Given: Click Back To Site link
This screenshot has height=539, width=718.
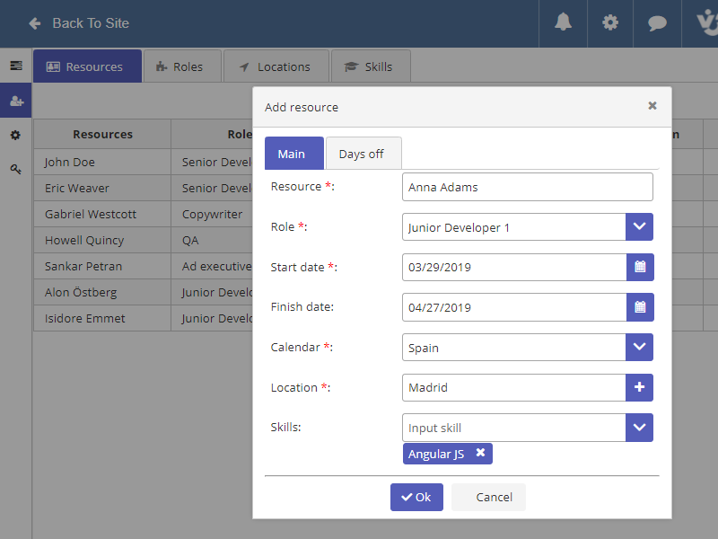Looking at the screenshot, I should pos(79,23).
